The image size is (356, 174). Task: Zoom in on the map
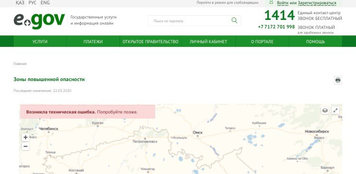[x=26, y=137]
